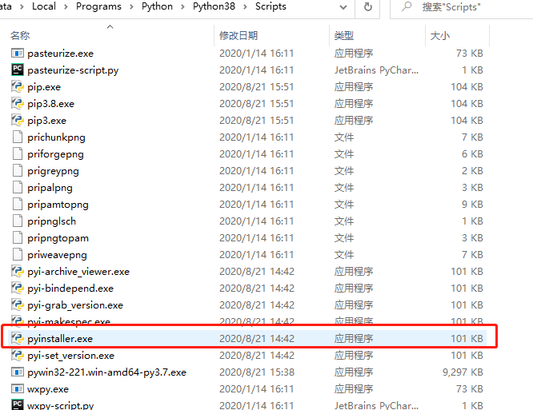Open the address bar history dropdown
The image size is (533, 410).
(x=343, y=7)
